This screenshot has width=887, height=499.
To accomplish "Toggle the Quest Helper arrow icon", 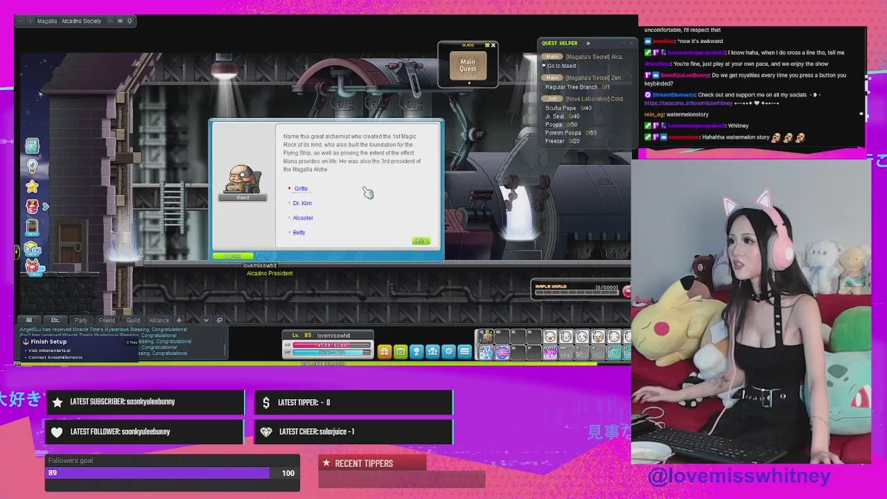I will tap(588, 43).
